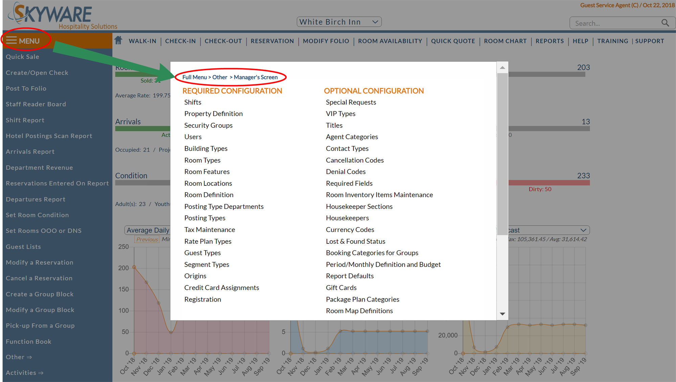The width and height of the screenshot is (676, 382).
Task: Click the popup scrollbar down arrow
Action: click(x=503, y=314)
